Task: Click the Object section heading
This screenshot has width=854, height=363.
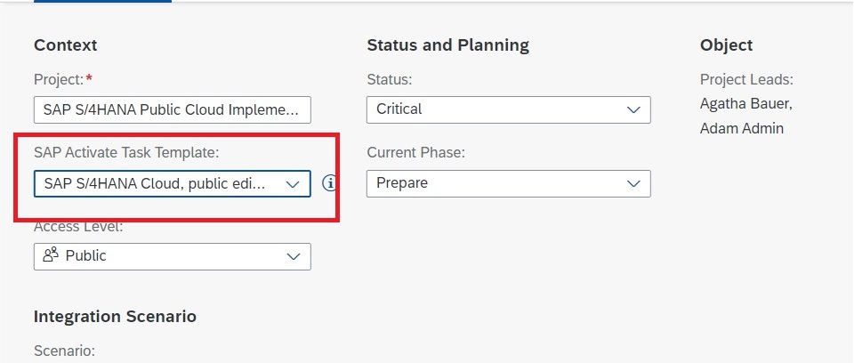Action: tap(726, 45)
